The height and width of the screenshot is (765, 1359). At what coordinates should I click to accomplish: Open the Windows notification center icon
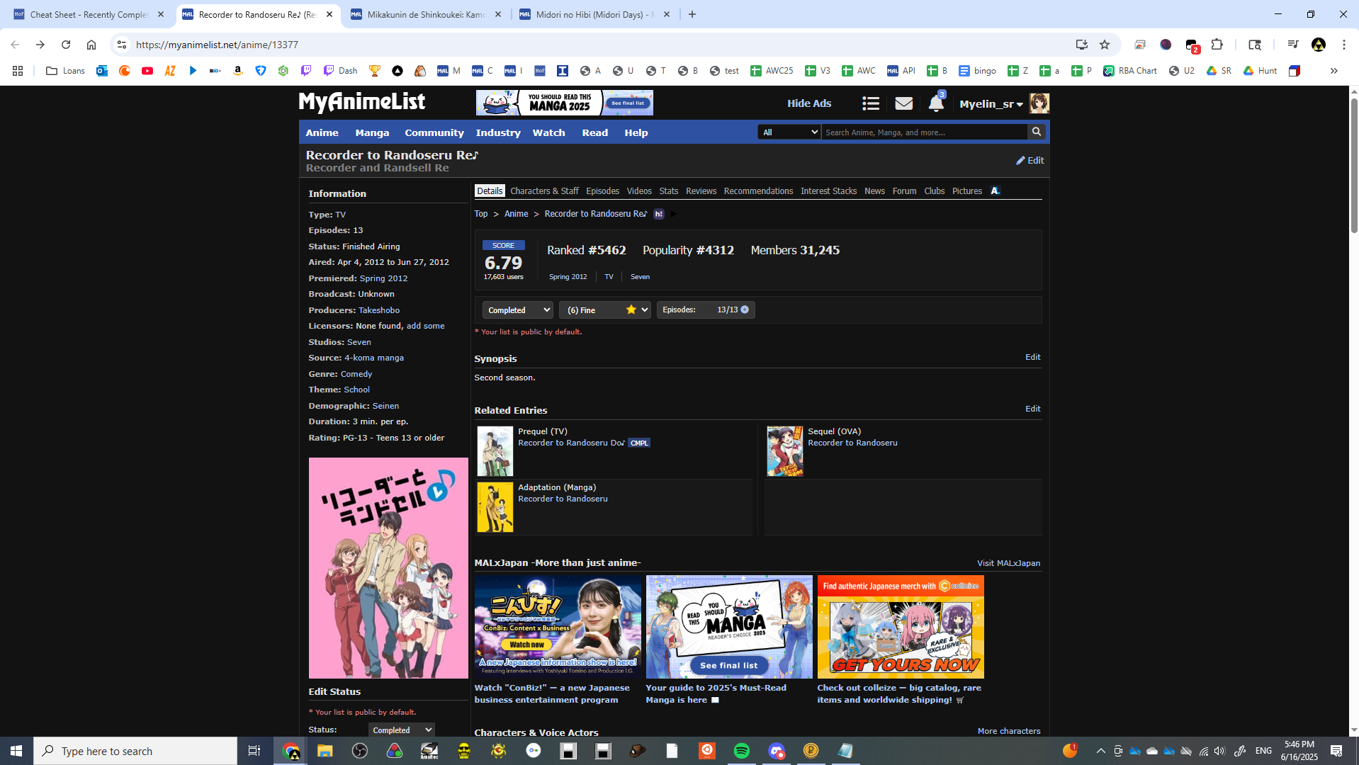tap(1336, 751)
